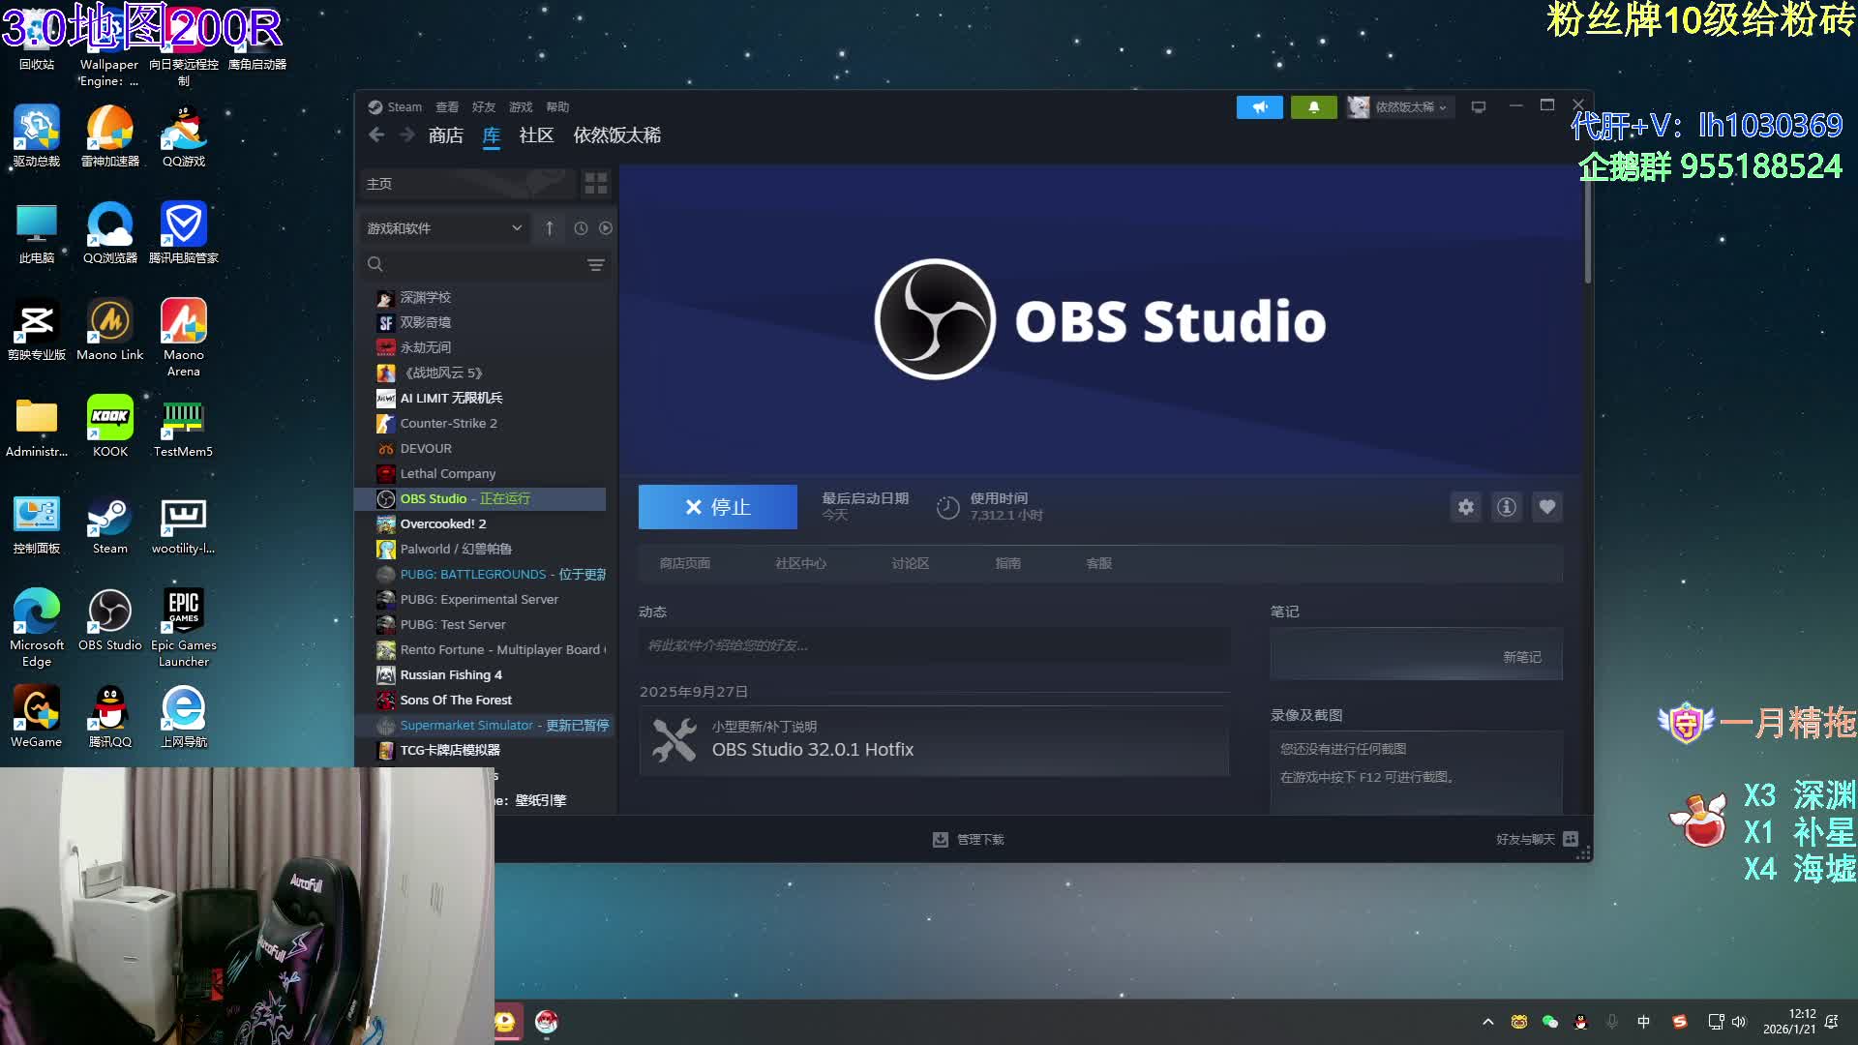Open friends and chat icon at bottom right
Viewport: 1858px width, 1045px height.
tap(1571, 839)
